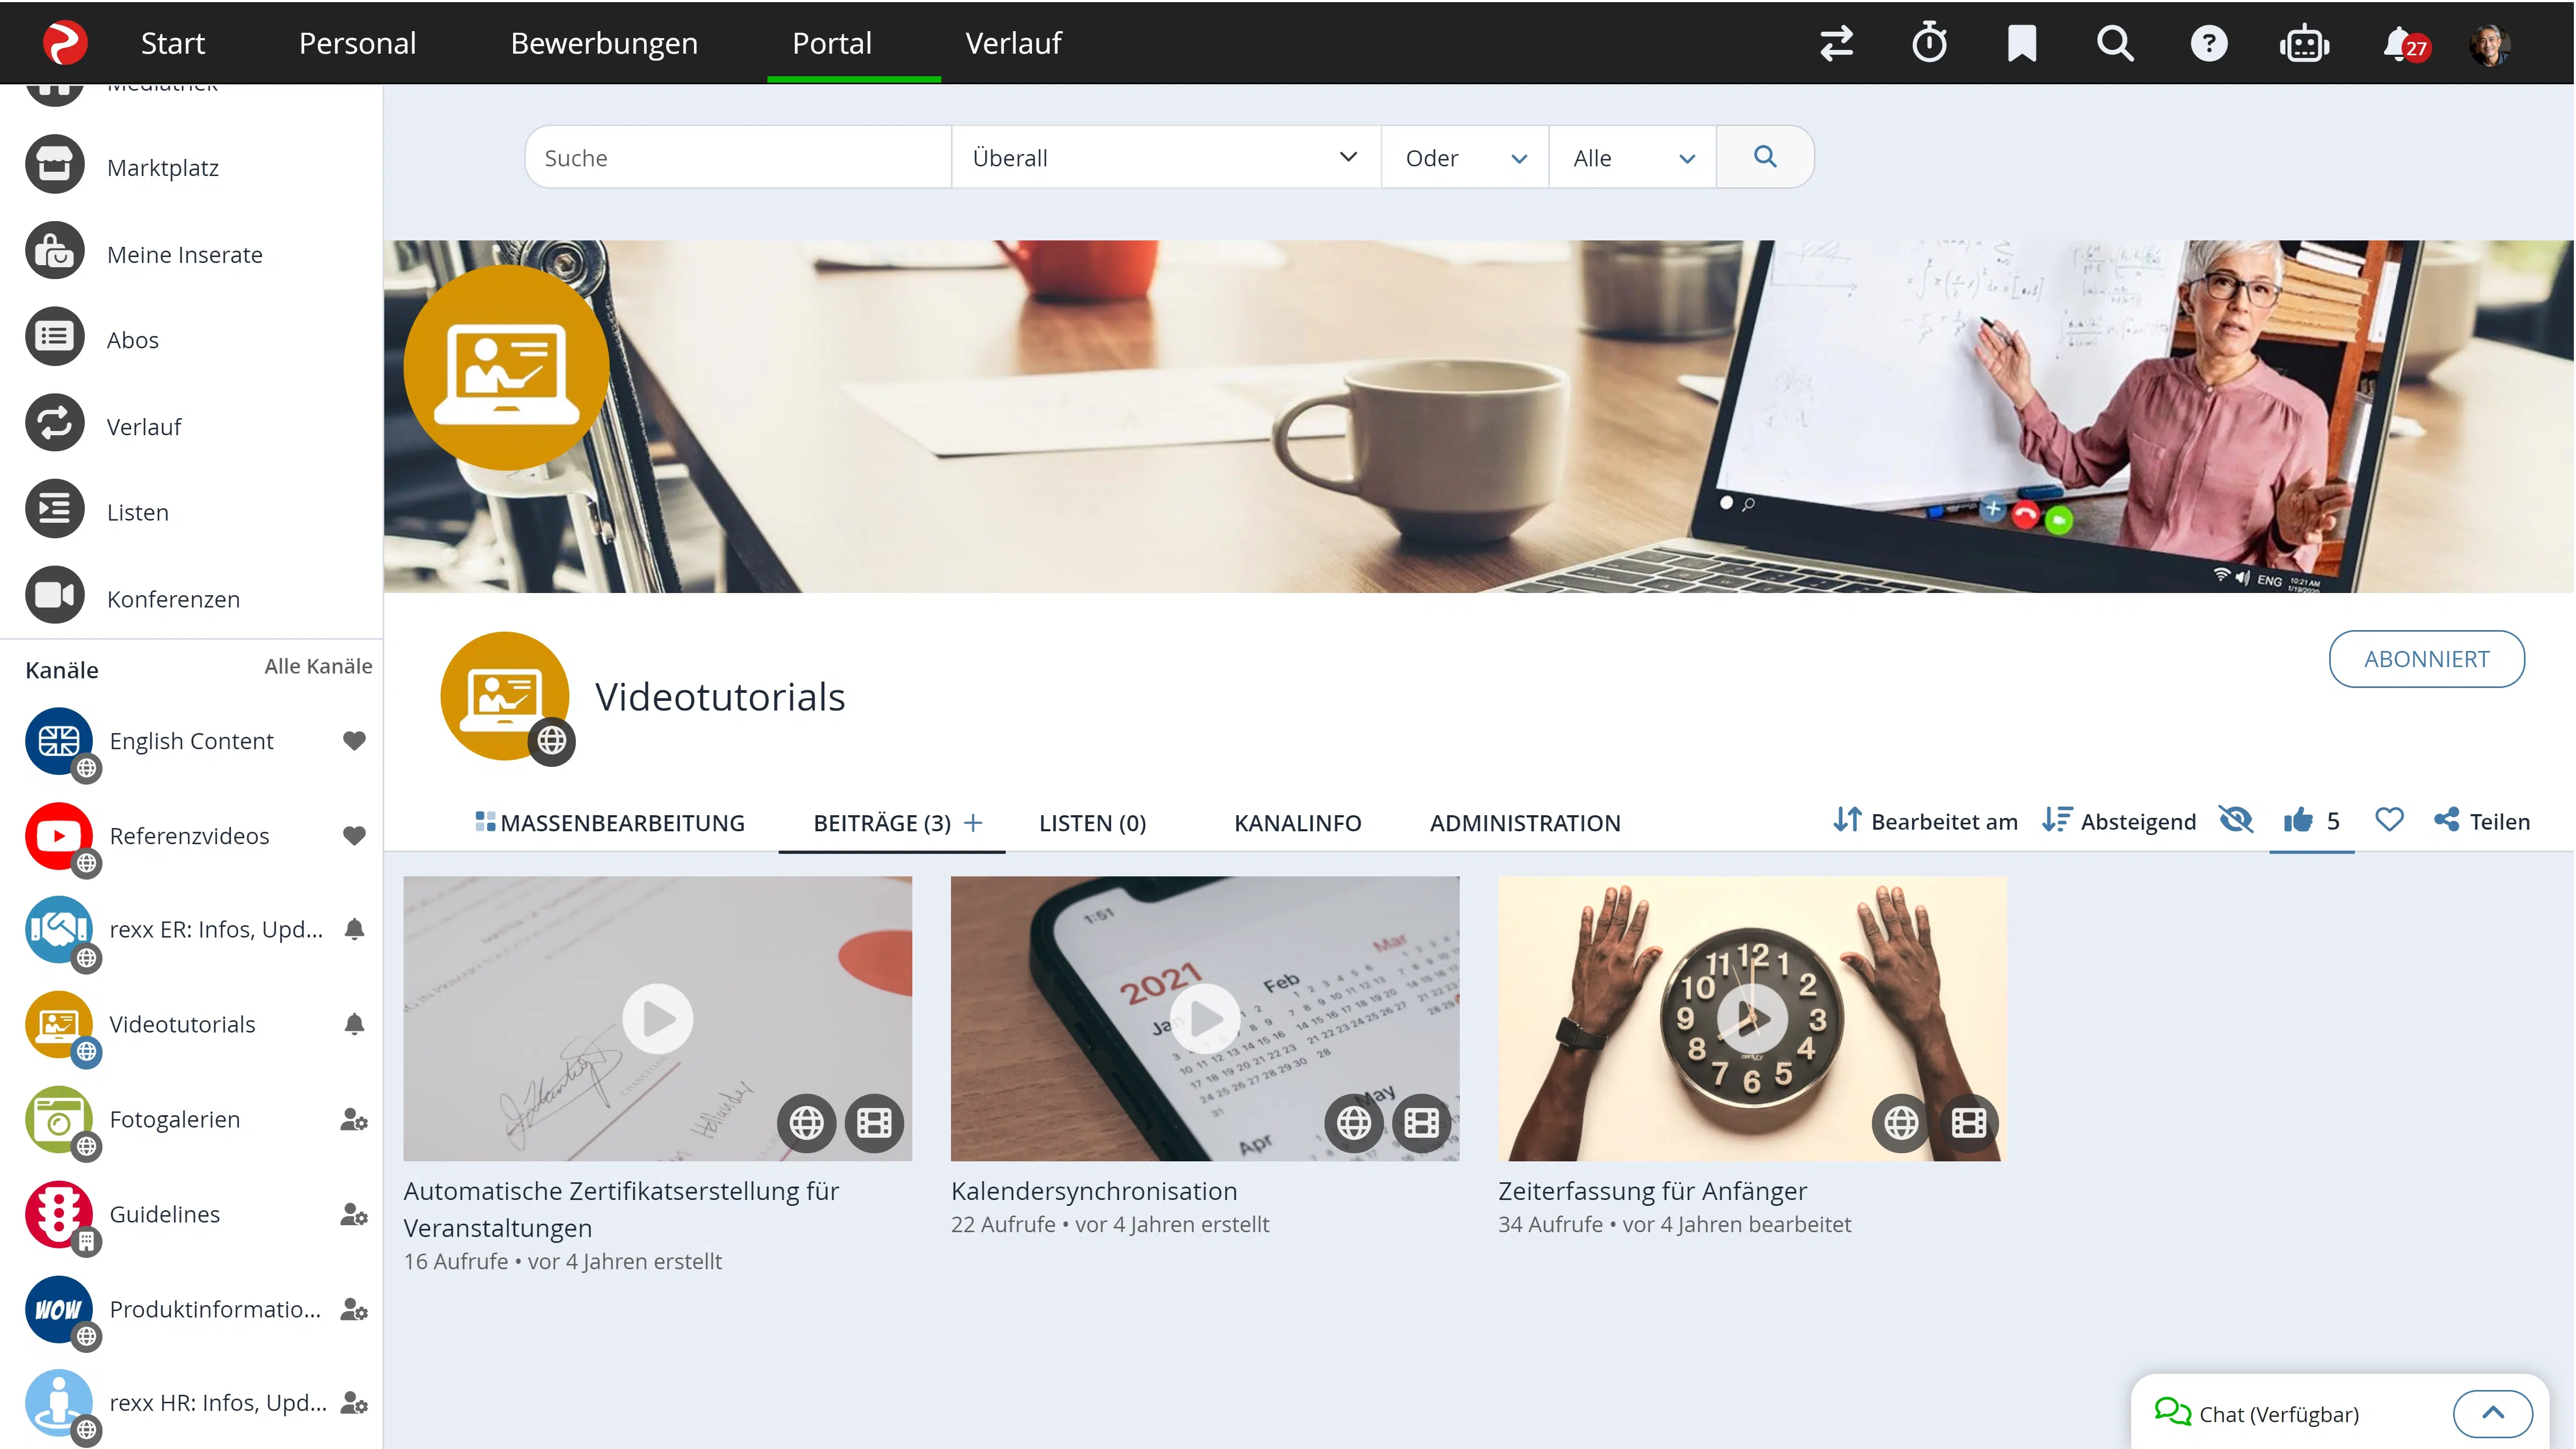This screenshot has width=2576, height=1449.
Task: Toggle the heart favorite icon beside Teilen
Action: pos(2389,820)
